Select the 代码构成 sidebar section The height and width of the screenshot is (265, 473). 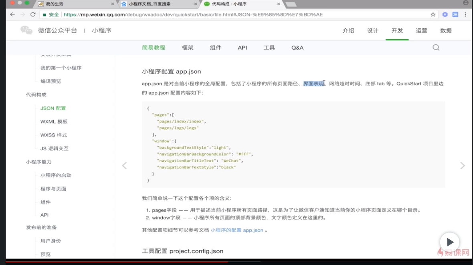click(x=36, y=94)
